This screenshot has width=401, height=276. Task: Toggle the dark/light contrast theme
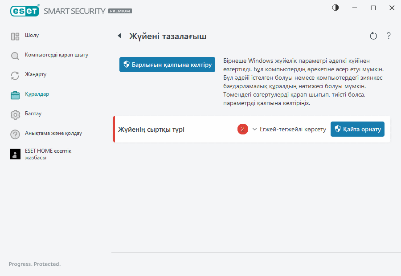336,8
